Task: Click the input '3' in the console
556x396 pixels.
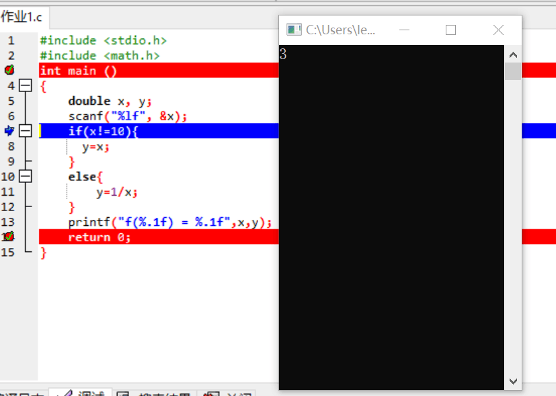Action: tap(283, 54)
